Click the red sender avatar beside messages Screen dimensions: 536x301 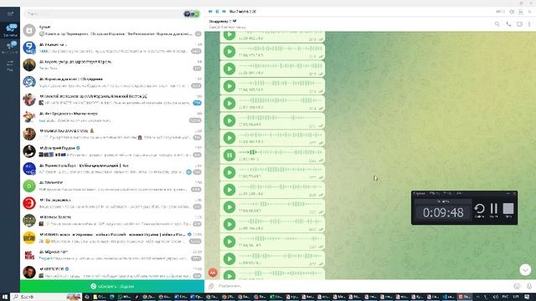pos(213,273)
